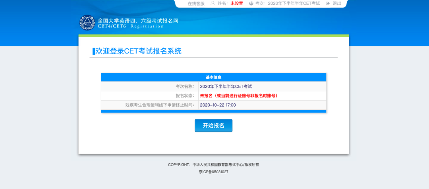The height and width of the screenshot is (189, 429).
Task: Click the exam session icon beside 考次
Action: pyautogui.click(x=251, y=3)
